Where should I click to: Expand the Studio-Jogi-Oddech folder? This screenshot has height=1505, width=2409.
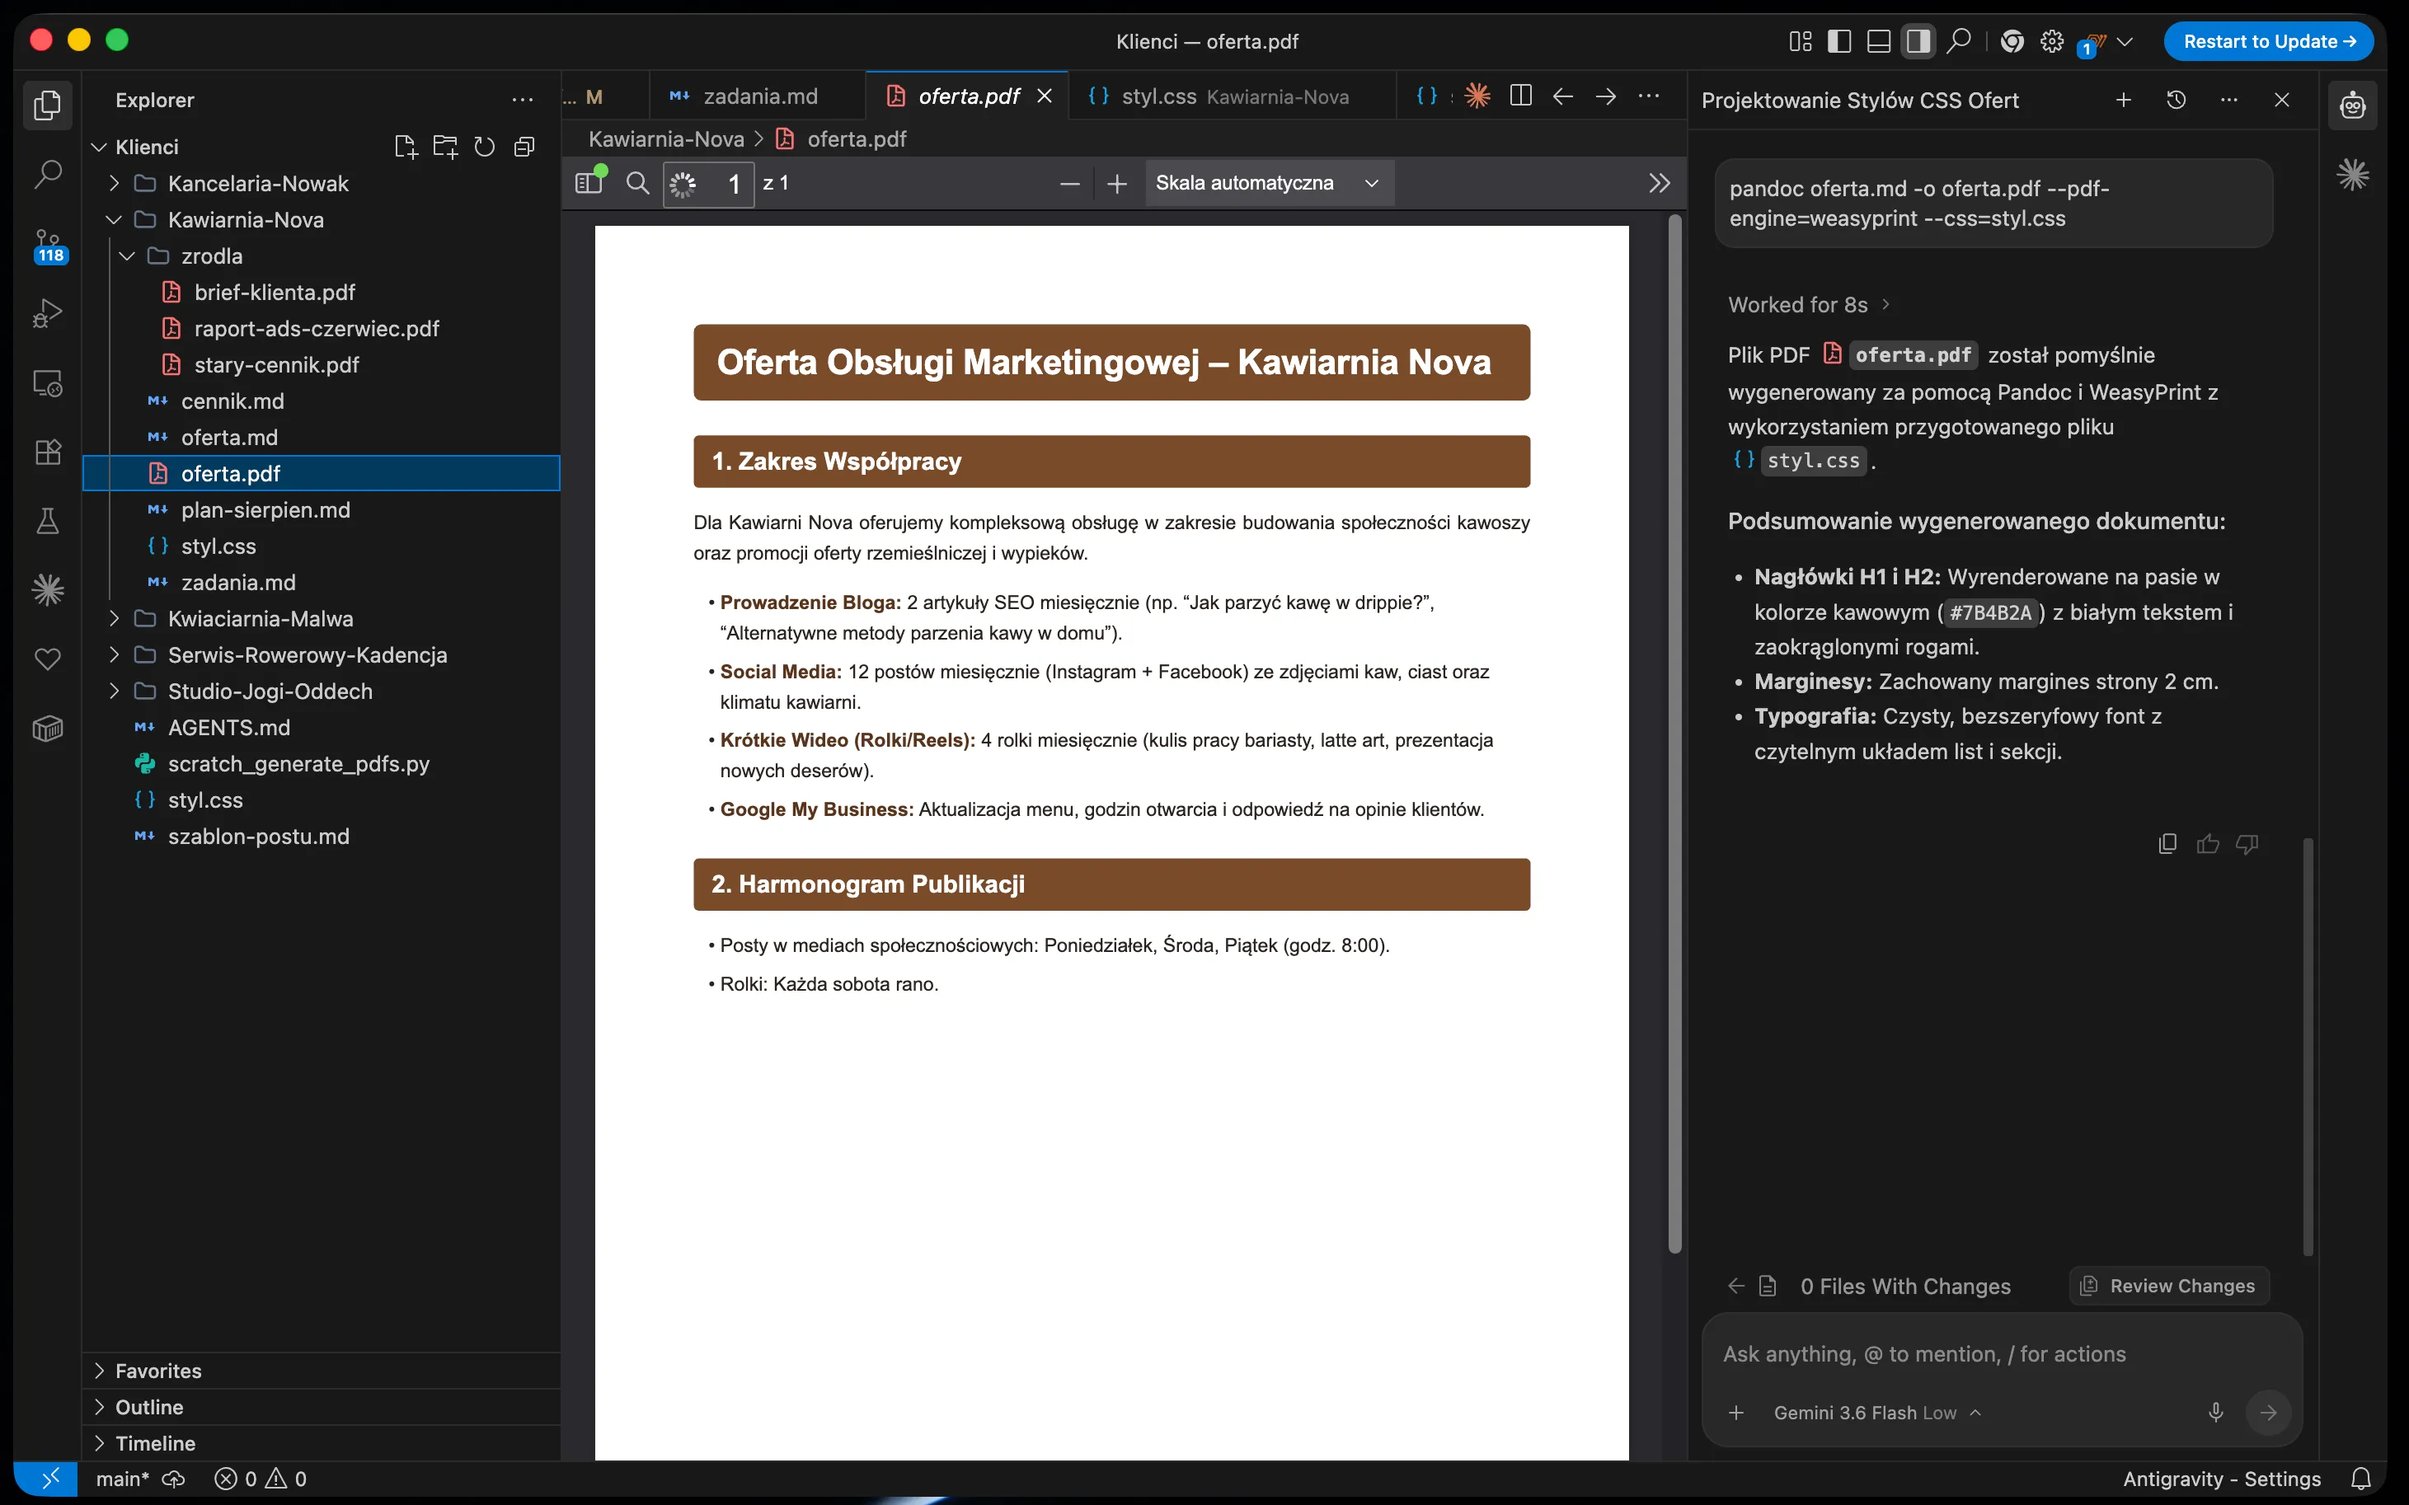(321, 691)
